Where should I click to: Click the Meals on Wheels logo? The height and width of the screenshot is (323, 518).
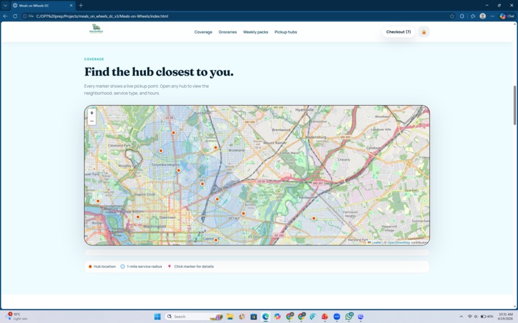pos(96,29)
